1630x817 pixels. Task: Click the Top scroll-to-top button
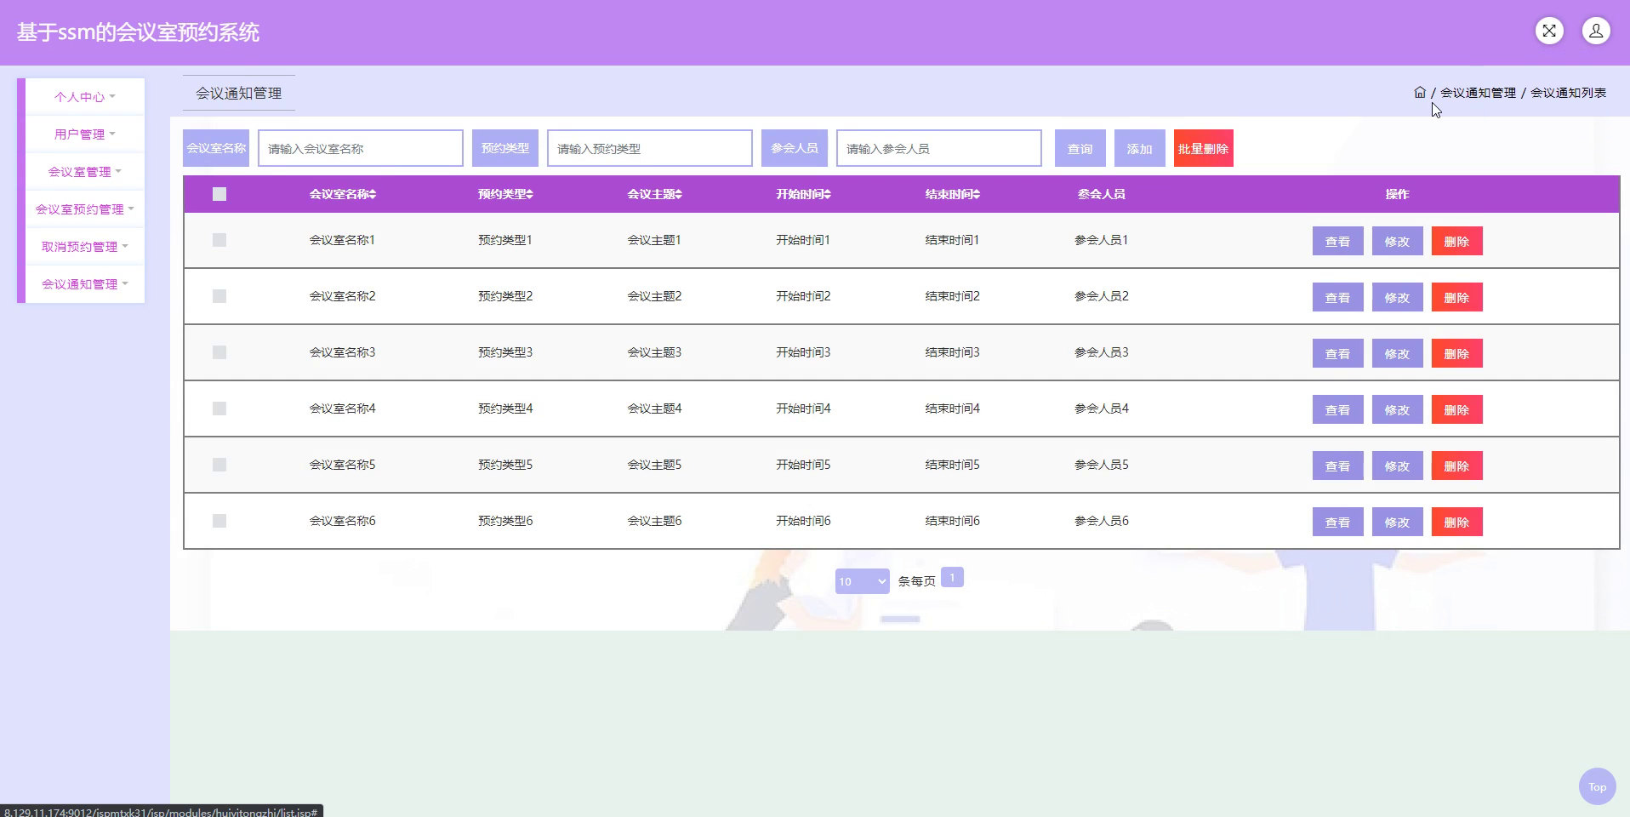1597,786
